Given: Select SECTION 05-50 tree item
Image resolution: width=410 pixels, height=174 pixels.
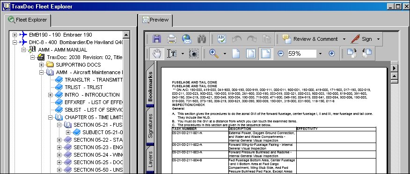Looking at the screenshot, I should pyautogui.click(x=98, y=170).
